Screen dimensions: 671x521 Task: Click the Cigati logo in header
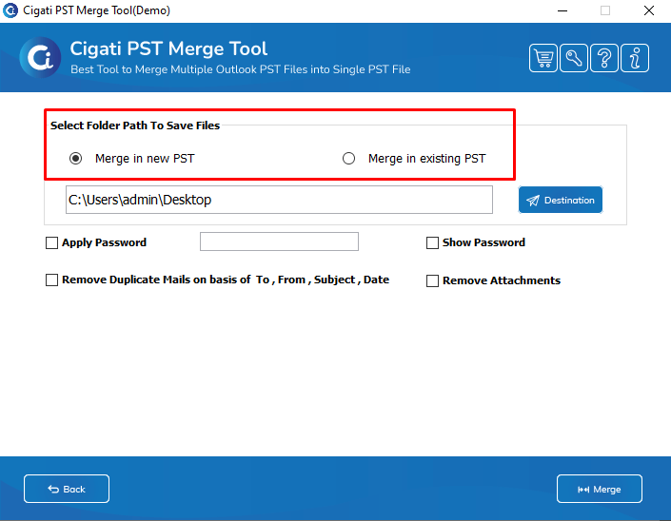pos(40,58)
